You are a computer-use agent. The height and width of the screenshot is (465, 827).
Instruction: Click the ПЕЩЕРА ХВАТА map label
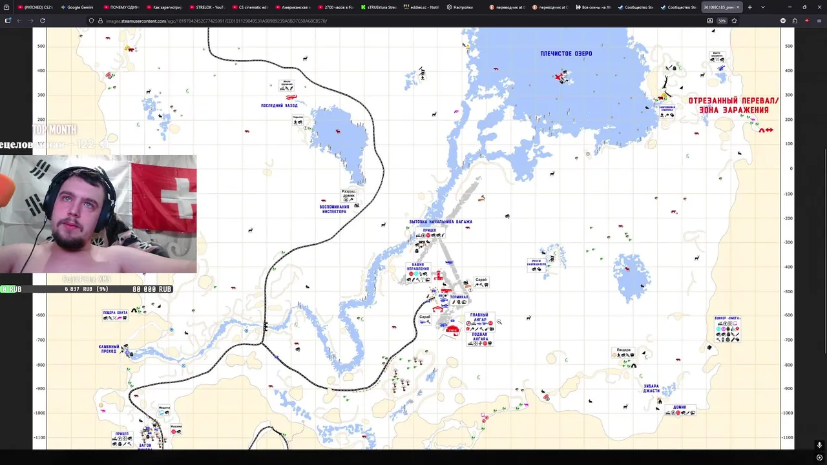(115, 313)
